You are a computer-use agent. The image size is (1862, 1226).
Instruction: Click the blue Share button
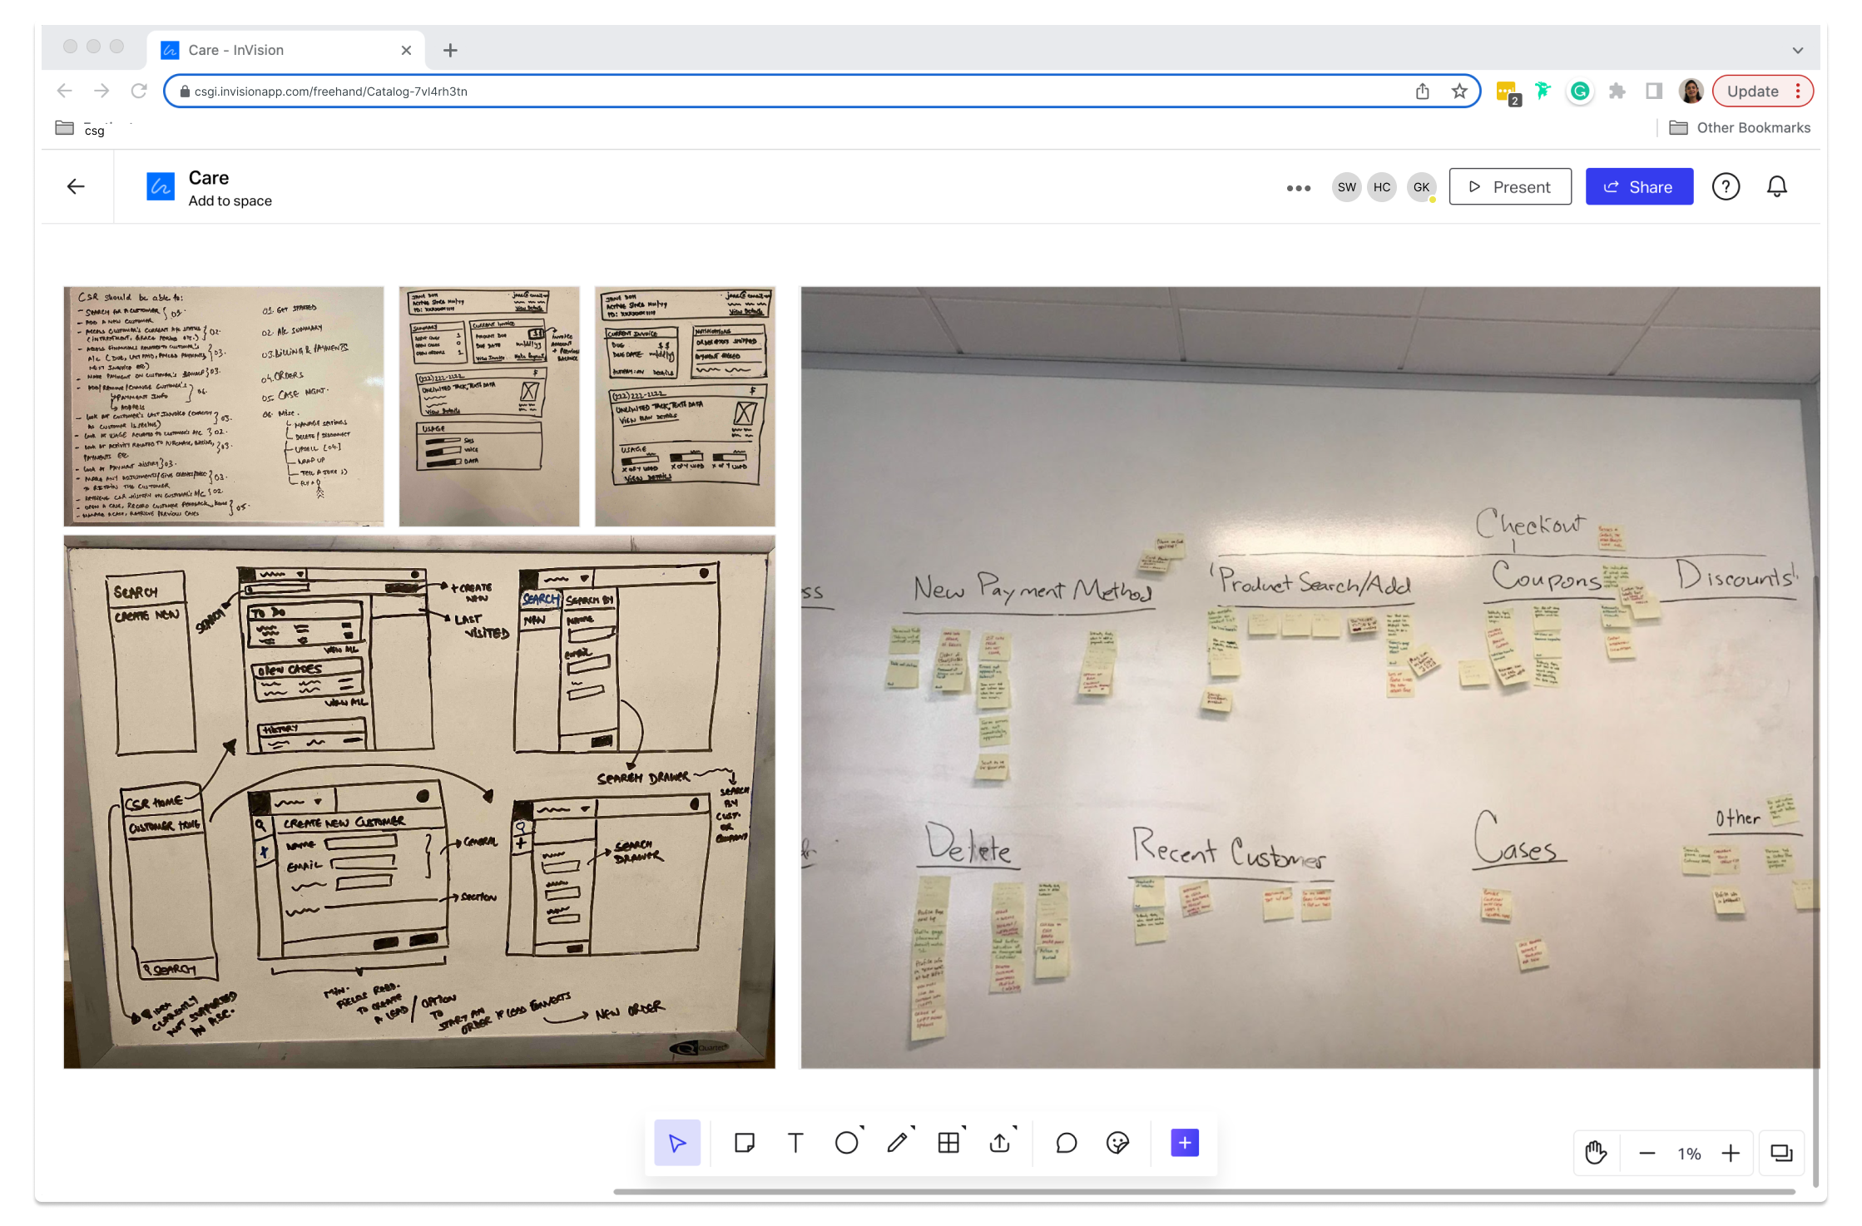coord(1639,187)
